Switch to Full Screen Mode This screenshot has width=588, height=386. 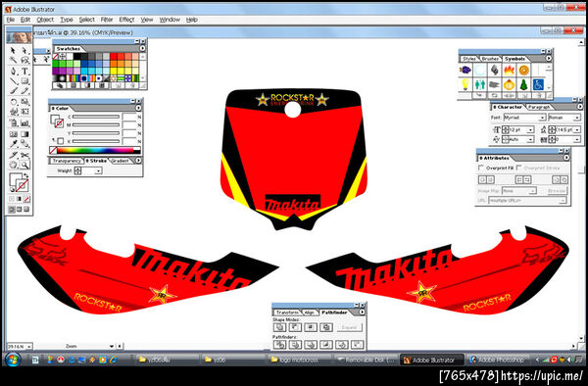26,210
